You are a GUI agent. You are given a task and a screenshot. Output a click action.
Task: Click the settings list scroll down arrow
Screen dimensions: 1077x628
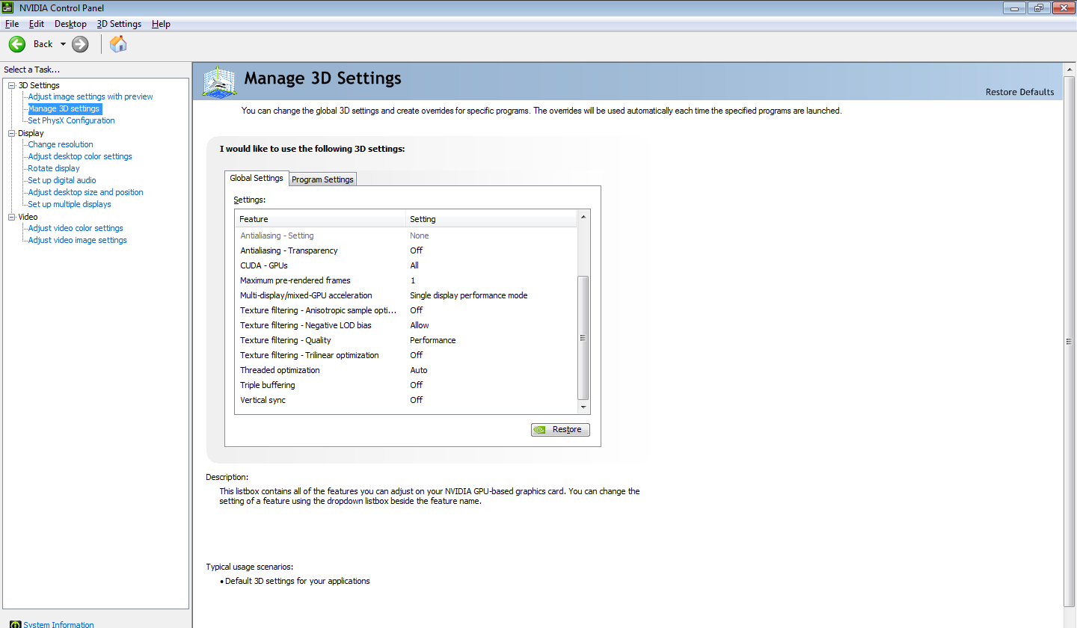point(583,407)
